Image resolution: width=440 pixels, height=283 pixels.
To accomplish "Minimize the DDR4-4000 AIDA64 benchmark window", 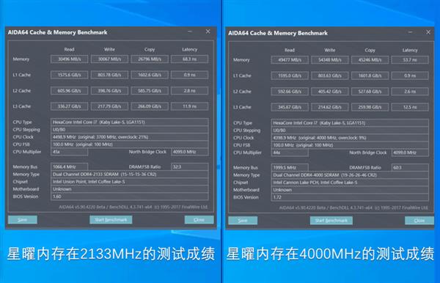I will pyautogui.click(x=411, y=32).
